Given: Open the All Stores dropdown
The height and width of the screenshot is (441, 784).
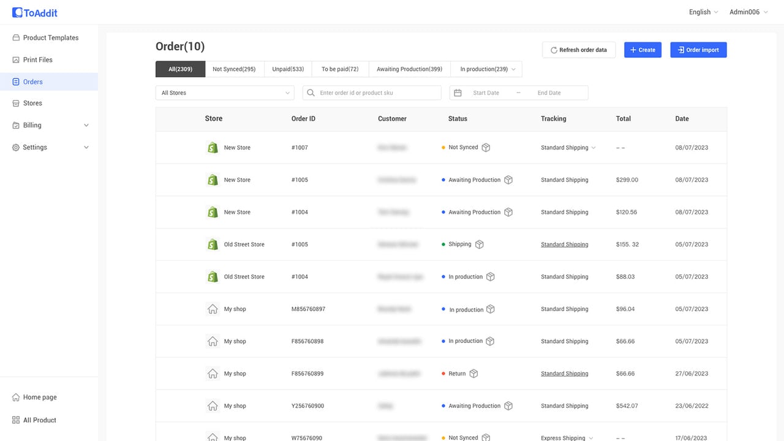Looking at the screenshot, I should click(x=225, y=93).
